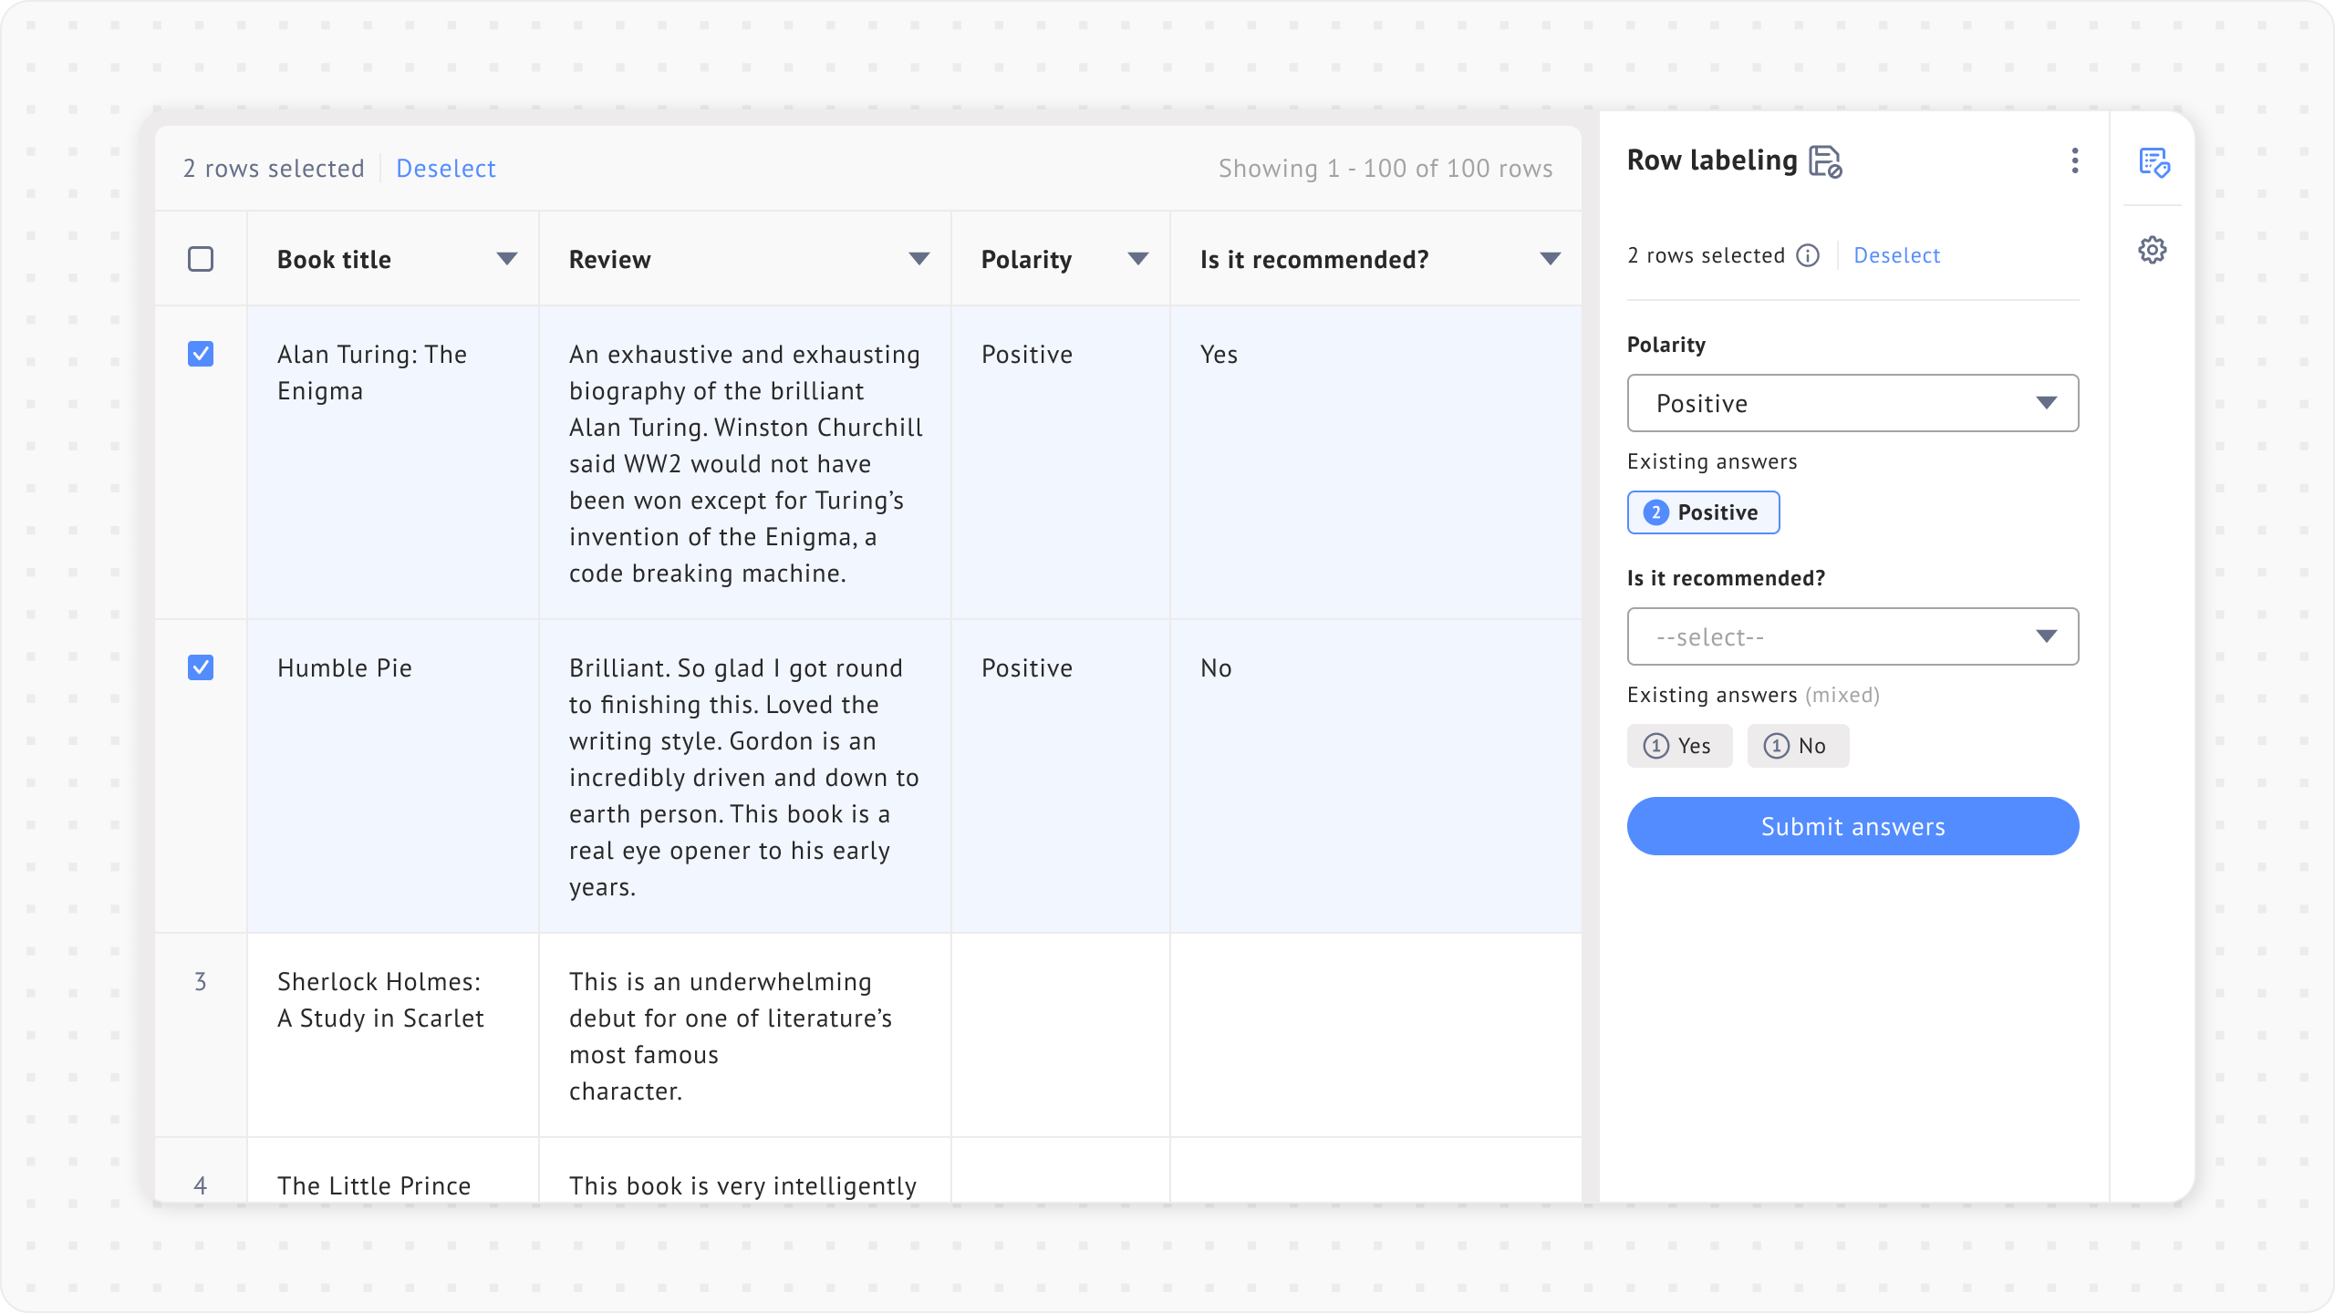Click the Row labeling icon beside title

click(x=1825, y=161)
